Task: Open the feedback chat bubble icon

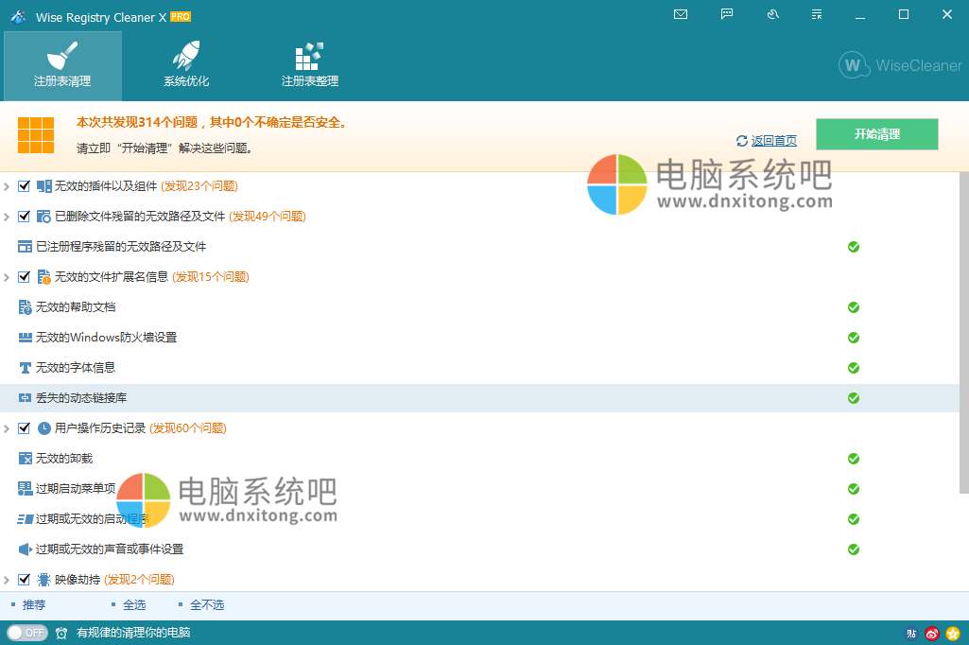Action: [727, 14]
